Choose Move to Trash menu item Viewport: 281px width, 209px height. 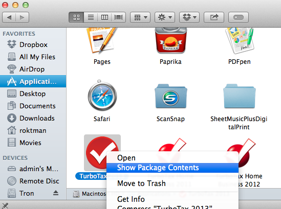click(172, 183)
